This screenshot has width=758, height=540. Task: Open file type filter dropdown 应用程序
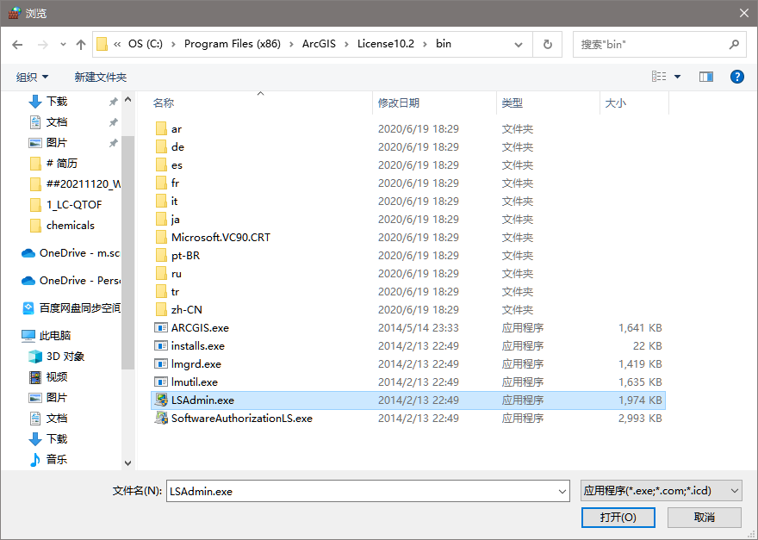(661, 491)
